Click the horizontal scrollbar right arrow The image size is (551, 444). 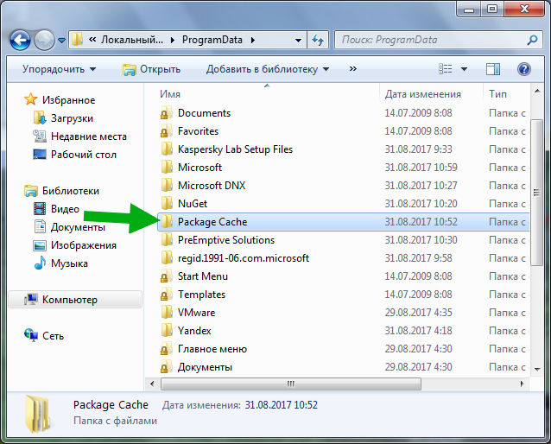(x=522, y=384)
